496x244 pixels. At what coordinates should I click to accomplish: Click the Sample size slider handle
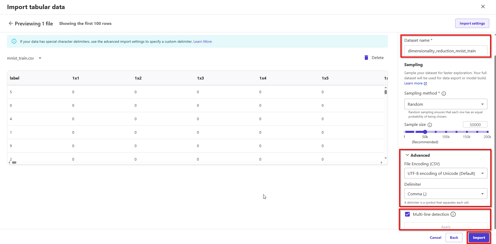point(425,132)
